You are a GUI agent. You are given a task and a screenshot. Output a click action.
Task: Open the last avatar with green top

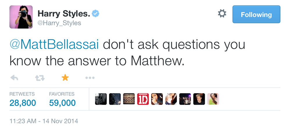[213, 99]
